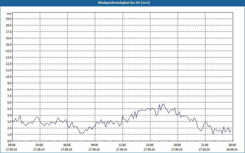
Task: Click the 06:00 time axis label
Action: [x=67, y=145]
